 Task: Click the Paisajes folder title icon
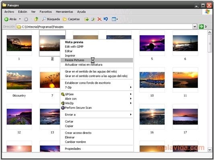point(4,5)
